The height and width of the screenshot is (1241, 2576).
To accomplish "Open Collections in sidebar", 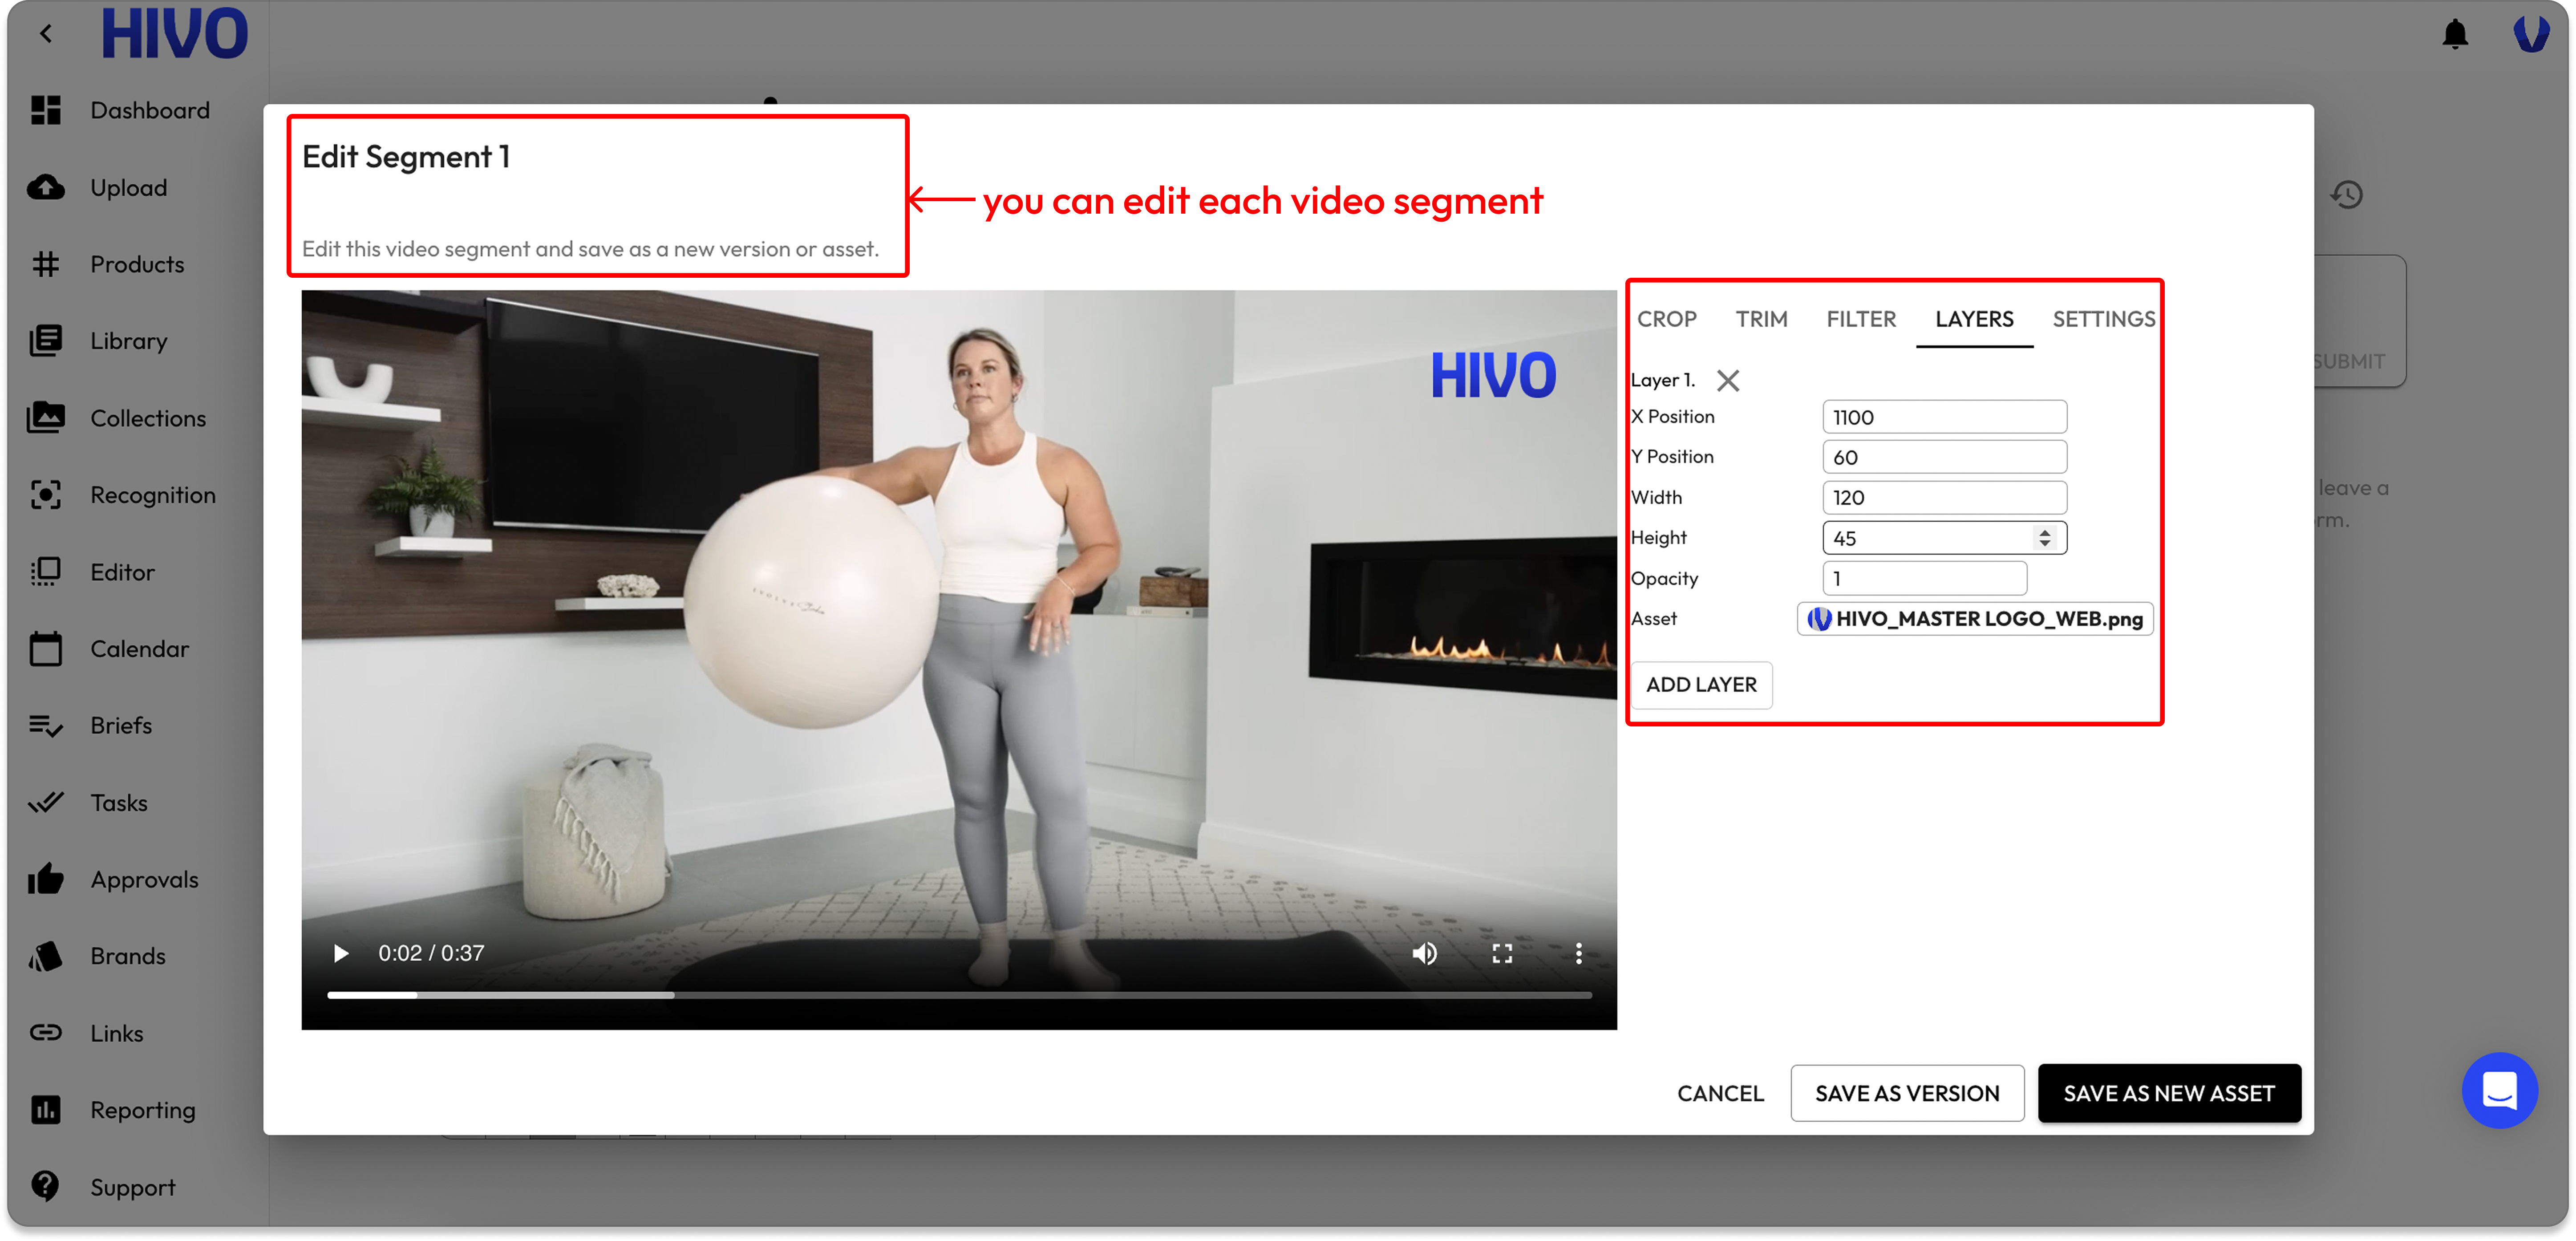I will (x=148, y=418).
